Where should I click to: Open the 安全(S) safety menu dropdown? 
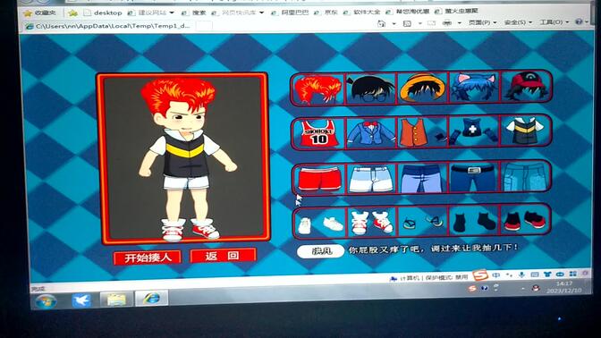518,22
